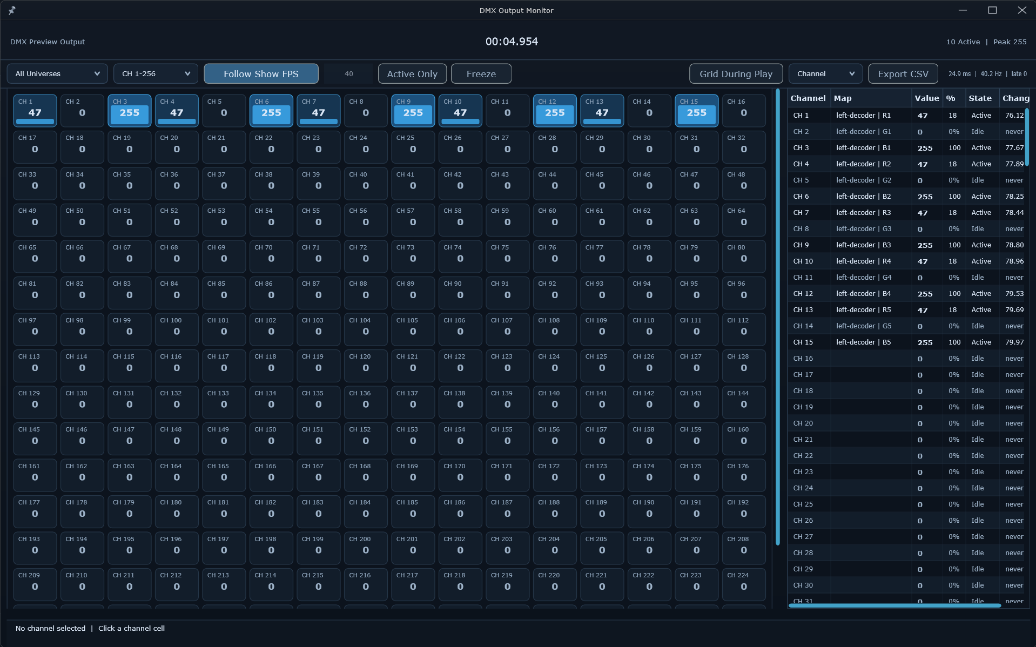Click the 10 Active | Peak 255 readout
The height and width of the screenshot is (647, 1036).
[x=986, y=42]
